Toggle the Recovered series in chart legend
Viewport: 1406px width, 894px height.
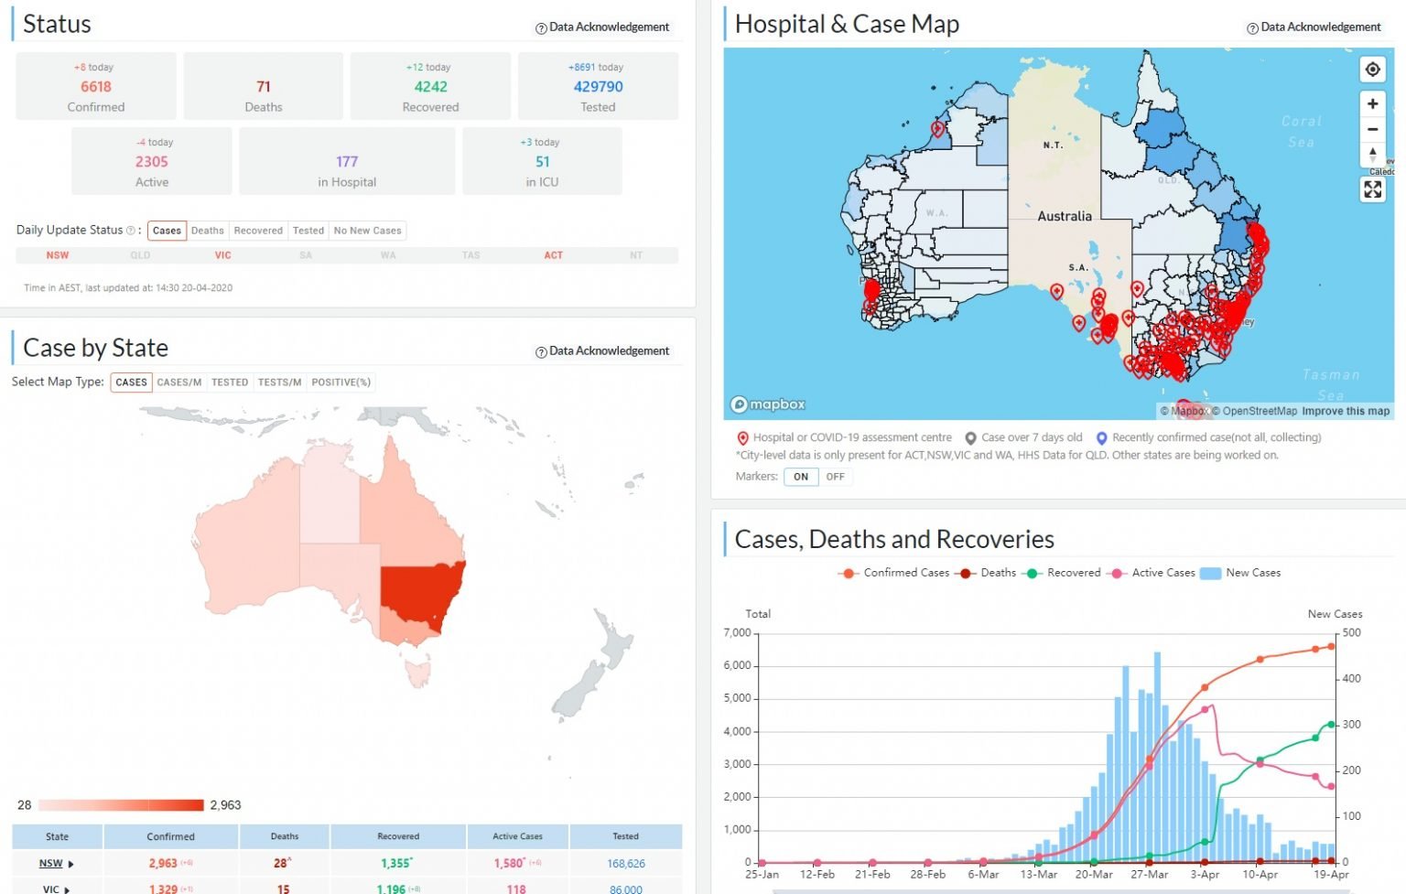coord(1064,573)
